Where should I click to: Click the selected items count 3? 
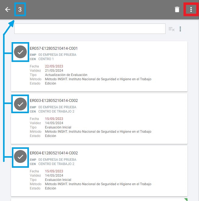(x=20, y=9)
